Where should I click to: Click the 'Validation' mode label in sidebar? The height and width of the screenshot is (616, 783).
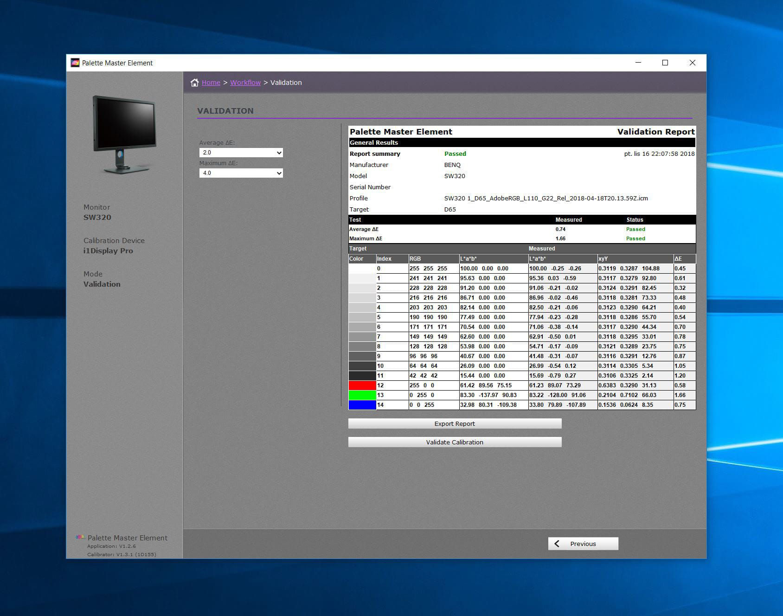tap(102, 284)
